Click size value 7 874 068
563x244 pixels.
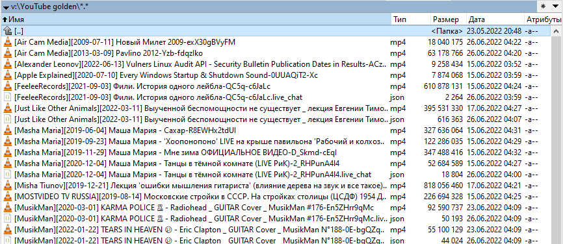point(447,75)
